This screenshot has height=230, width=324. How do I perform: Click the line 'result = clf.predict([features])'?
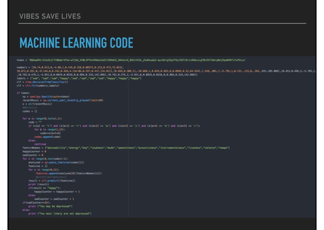52,181
